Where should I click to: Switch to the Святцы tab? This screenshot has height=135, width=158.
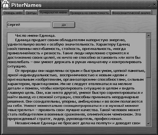click(x=31, y=13)
